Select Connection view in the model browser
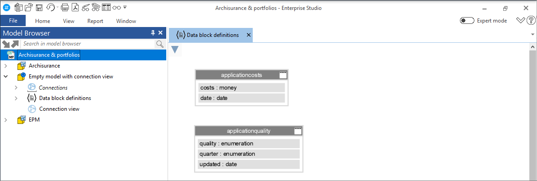 pyautogui.click(x=59, y=109)
